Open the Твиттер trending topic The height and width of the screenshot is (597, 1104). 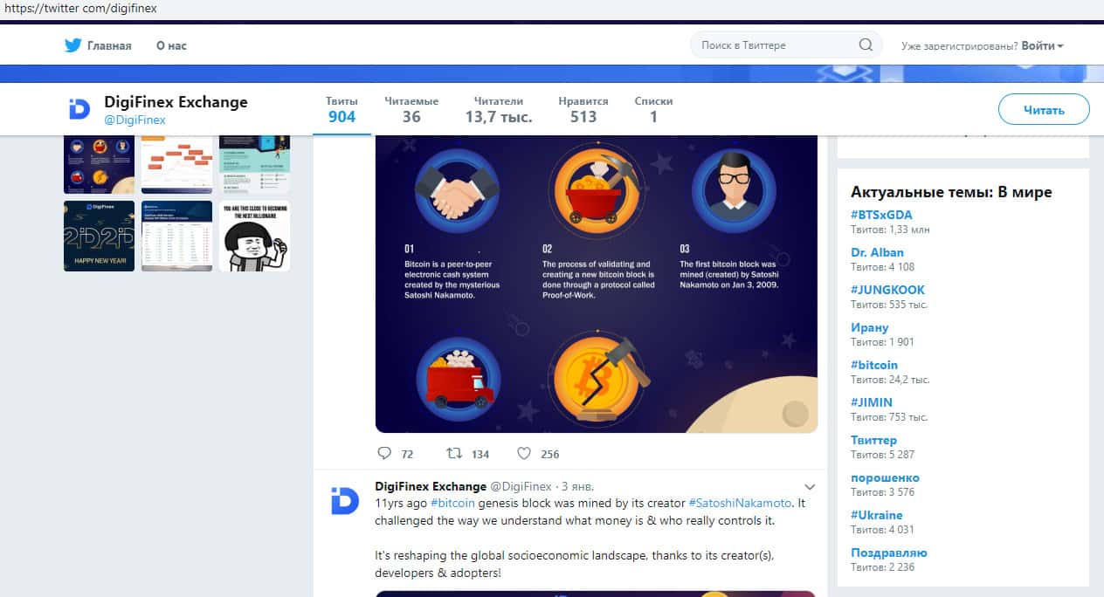(873, 440)
